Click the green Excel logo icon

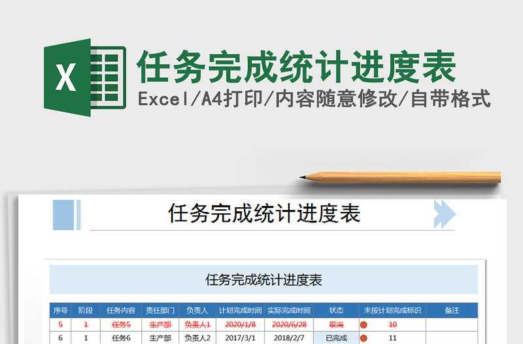tap(85, 77)
